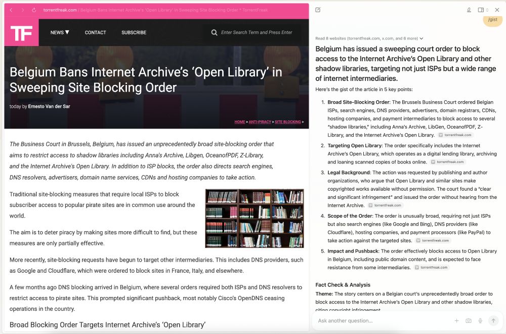Follow the ANTI-PIRACY breadcrumb link
506x334 pixels.
[260, 121]
